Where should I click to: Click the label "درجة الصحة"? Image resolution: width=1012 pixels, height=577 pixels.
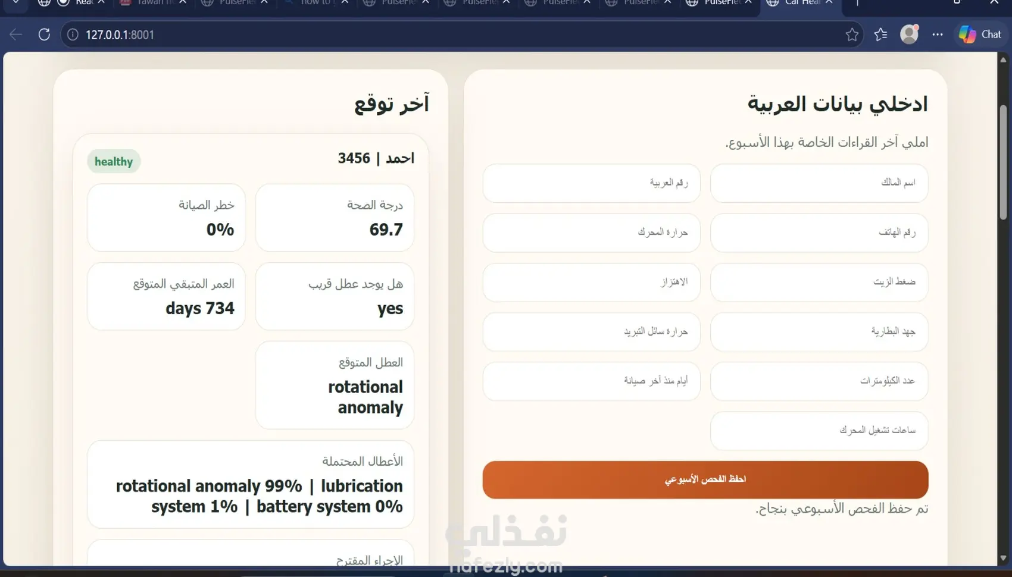coord(375,205)
